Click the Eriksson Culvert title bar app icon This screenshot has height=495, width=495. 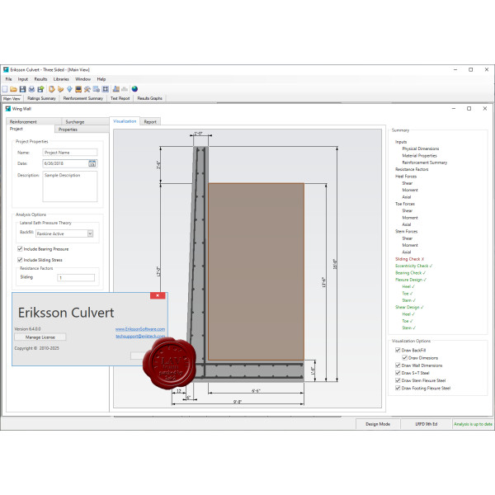pyautogui.click(x=6, y=69)
